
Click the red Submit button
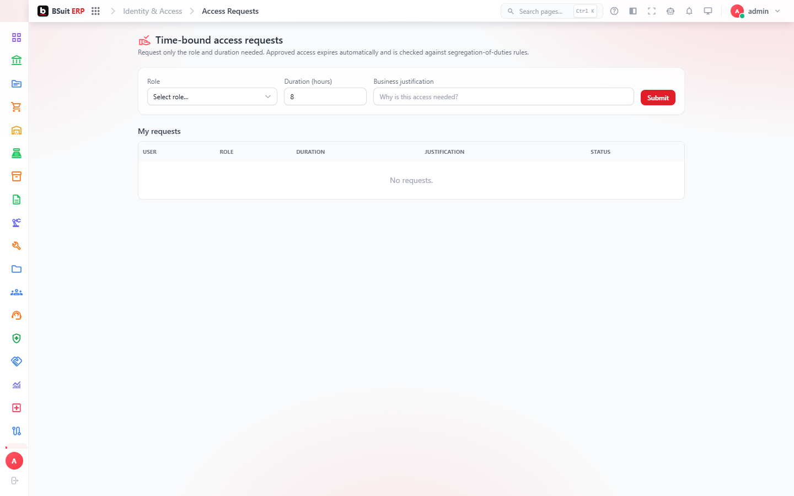tap(658, 98)
